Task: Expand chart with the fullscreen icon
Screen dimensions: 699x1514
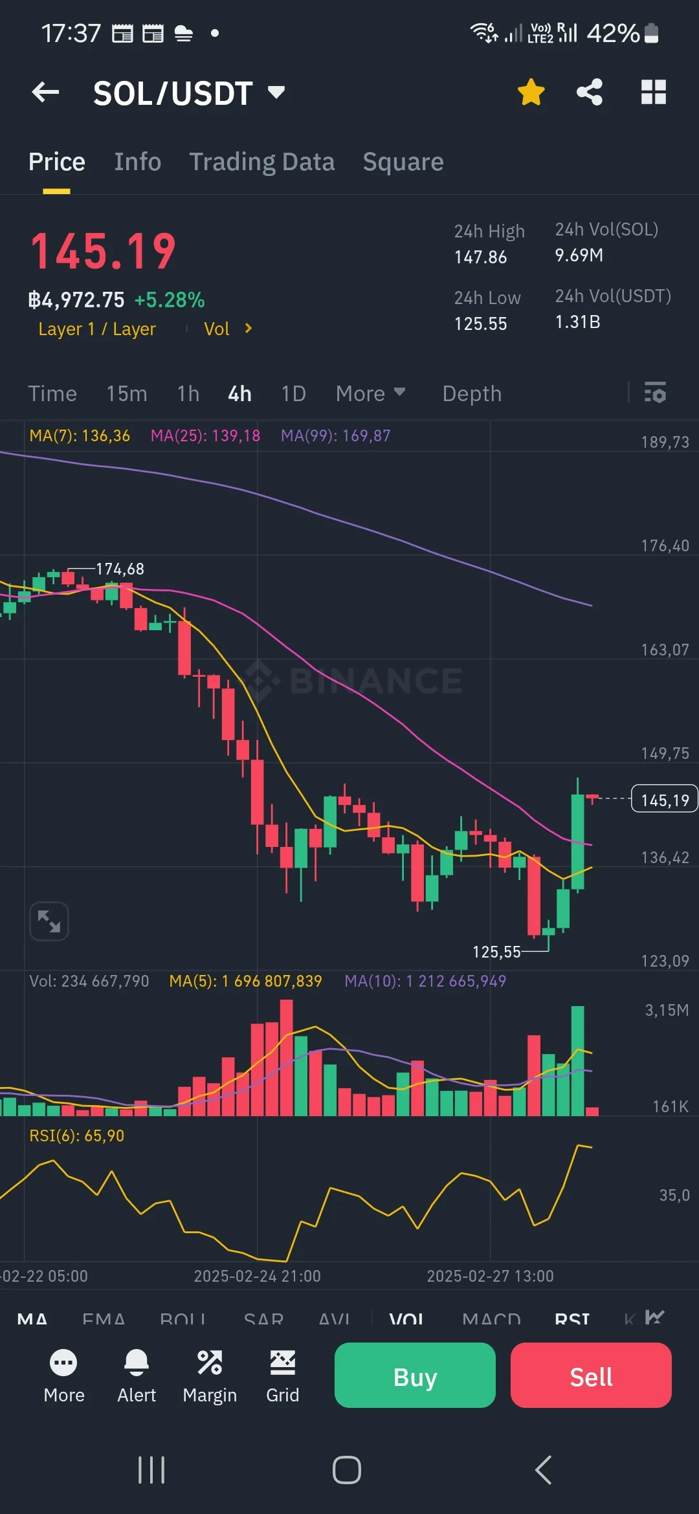Action: 49,921
